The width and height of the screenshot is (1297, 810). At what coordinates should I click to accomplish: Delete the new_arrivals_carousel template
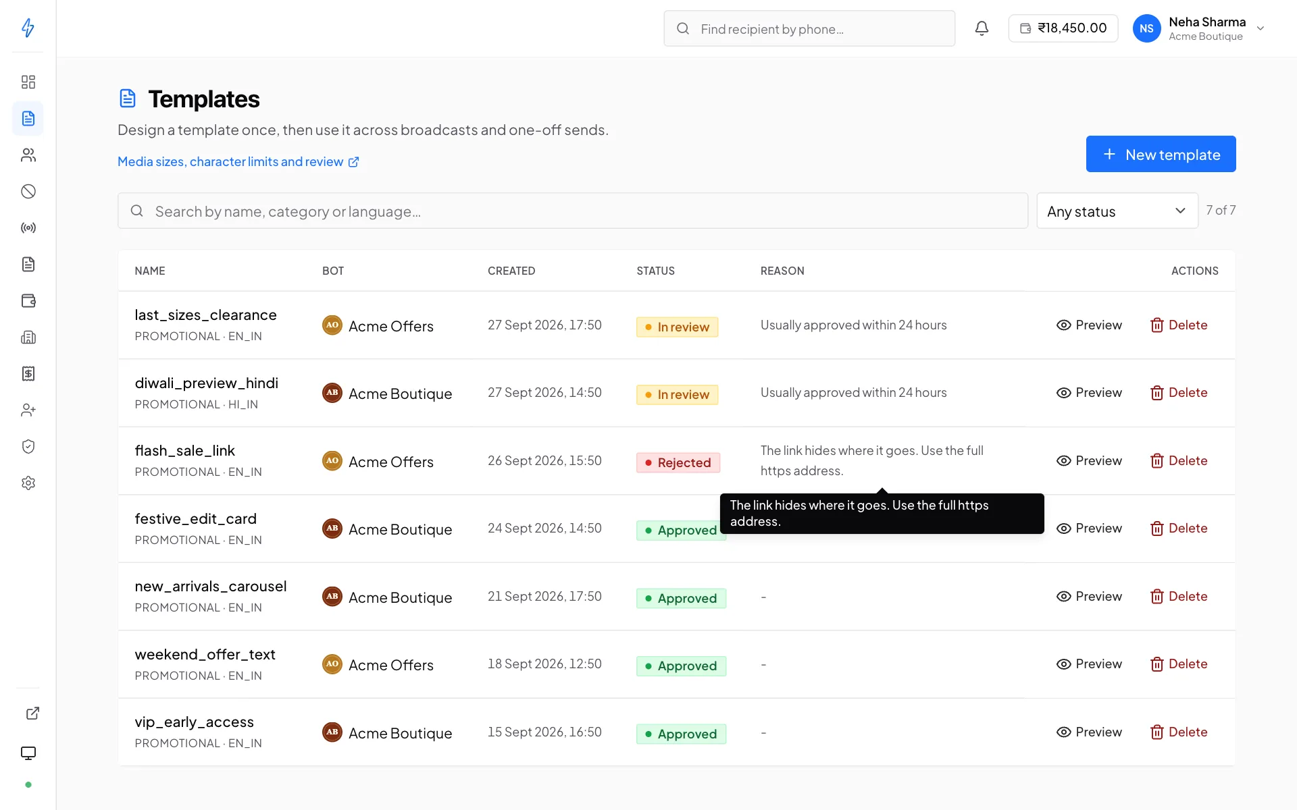tap(1179, 597)
